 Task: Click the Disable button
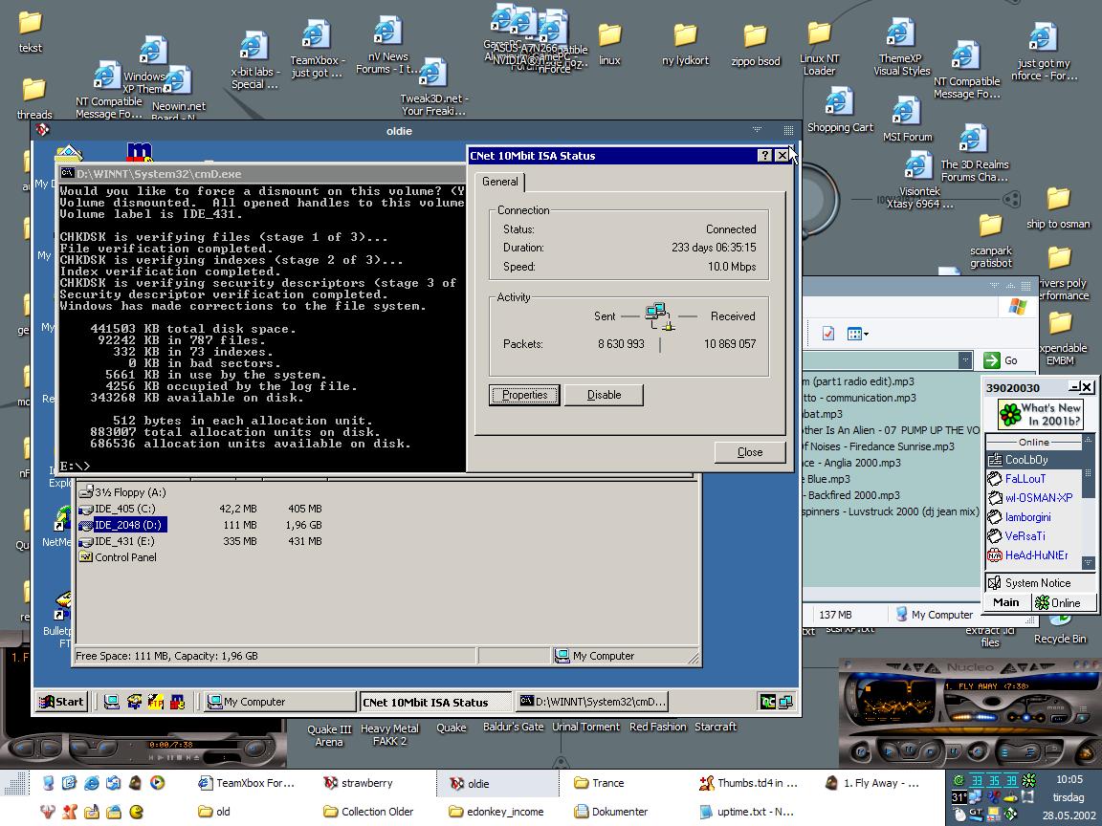[604, 395]
